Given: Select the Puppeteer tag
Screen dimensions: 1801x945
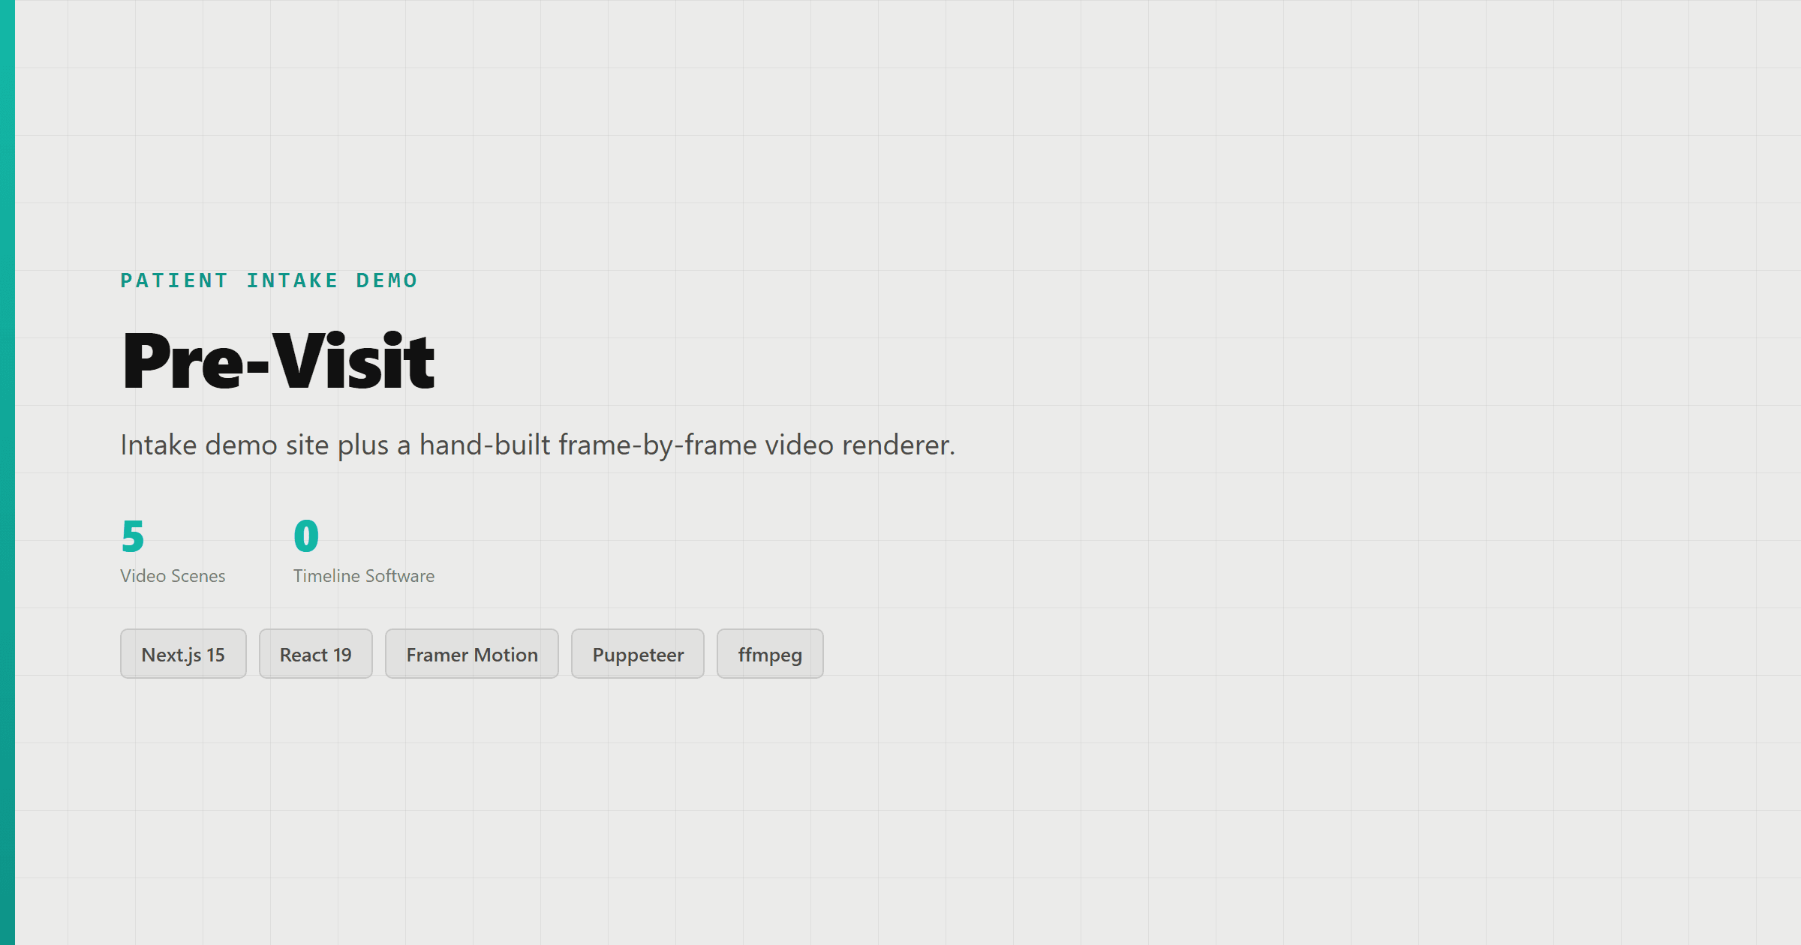Looking at the screenshot, I should point(638,654).
